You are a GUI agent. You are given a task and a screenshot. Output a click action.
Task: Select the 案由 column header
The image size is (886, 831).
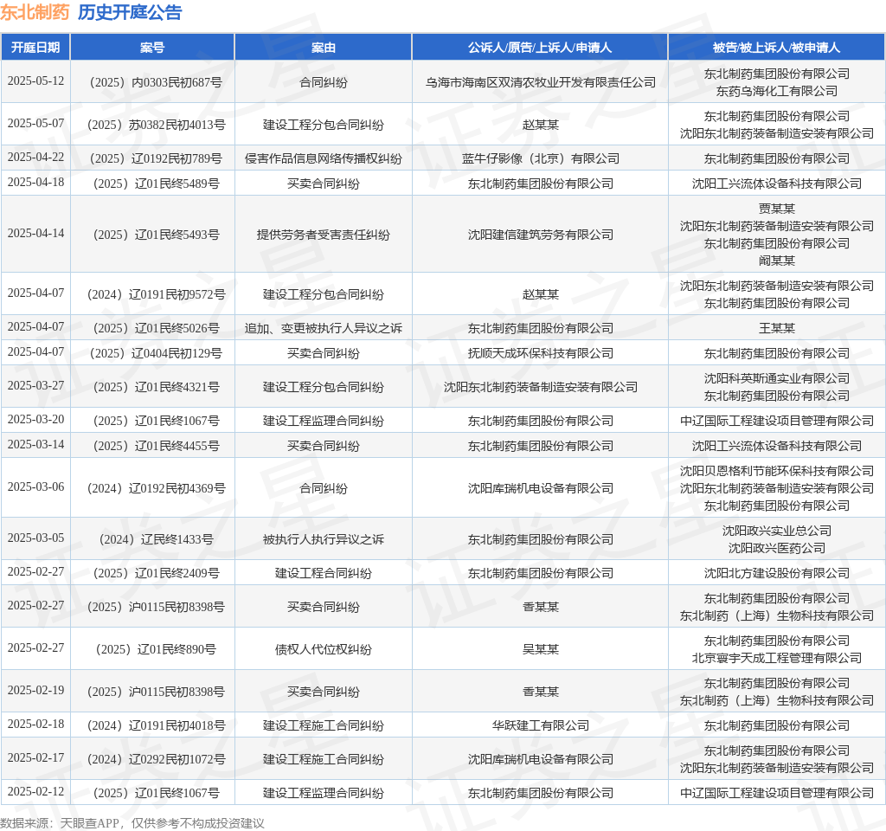point(324,48)
